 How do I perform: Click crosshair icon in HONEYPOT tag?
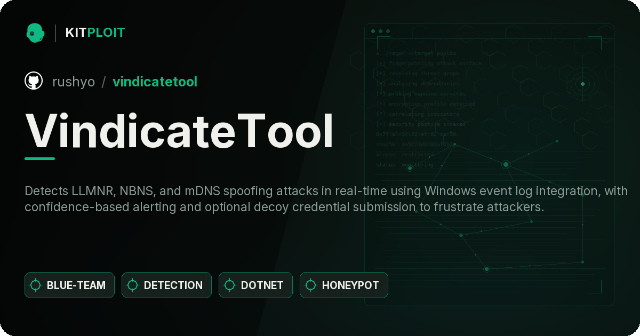311,285
